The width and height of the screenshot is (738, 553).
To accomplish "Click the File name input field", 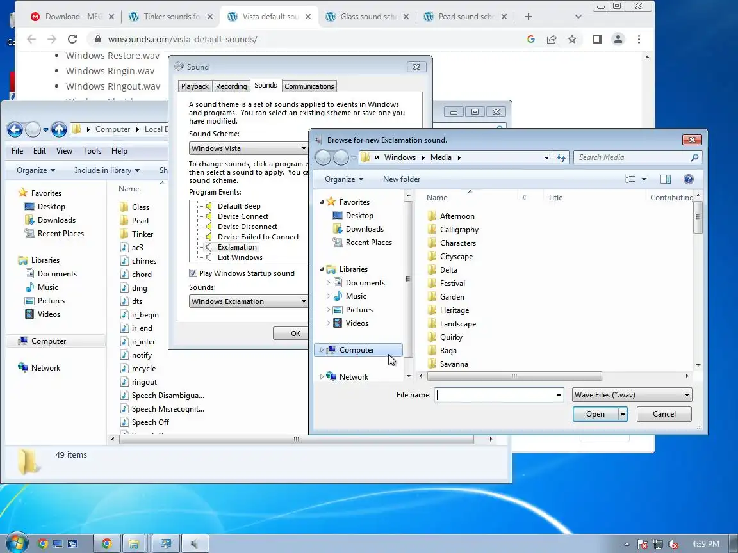I will pos(495,395).
